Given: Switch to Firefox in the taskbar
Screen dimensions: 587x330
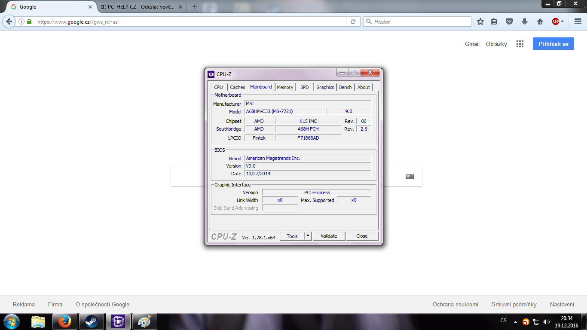Looking at the screenshot, I should (x=65, y=321).
